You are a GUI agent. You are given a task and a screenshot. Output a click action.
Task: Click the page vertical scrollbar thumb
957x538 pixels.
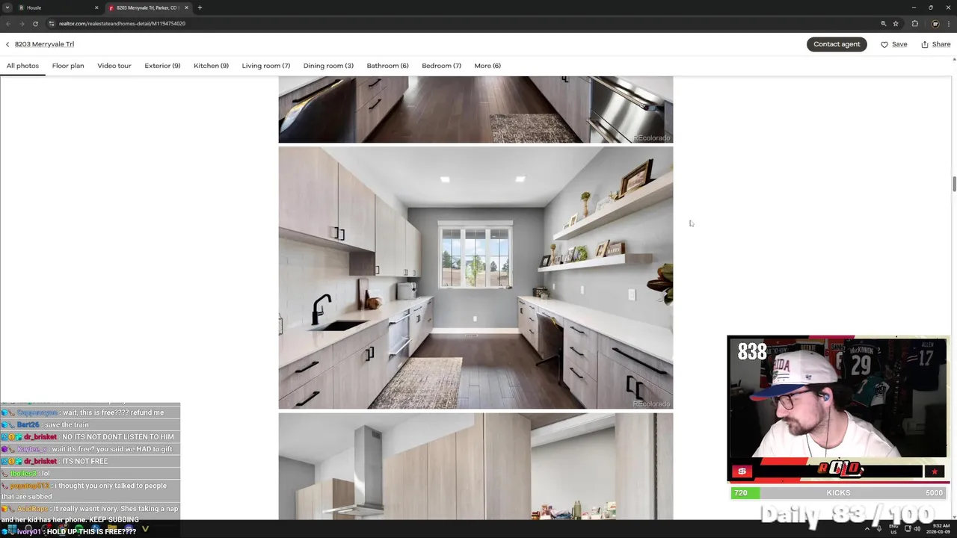coord(953,184)
